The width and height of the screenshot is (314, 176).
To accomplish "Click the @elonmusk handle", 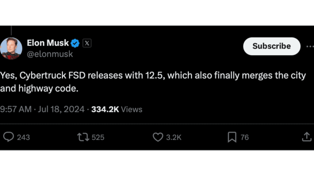I will tap(50, 54).
